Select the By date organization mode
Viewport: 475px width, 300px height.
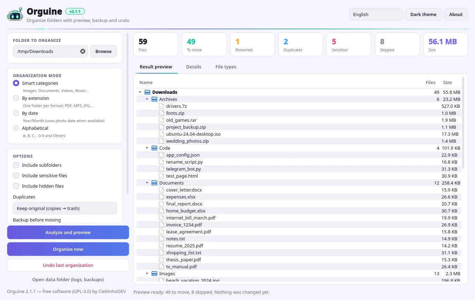click(16, 113)
